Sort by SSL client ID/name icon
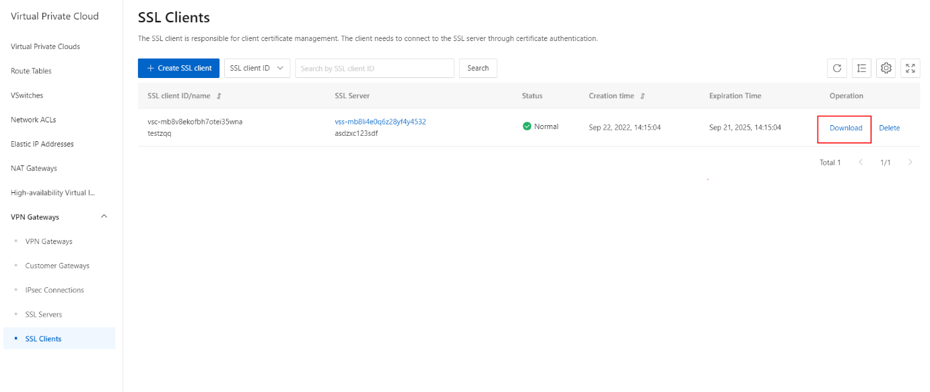This screenshot has height=392, width=930. click(x=219, y=96)
